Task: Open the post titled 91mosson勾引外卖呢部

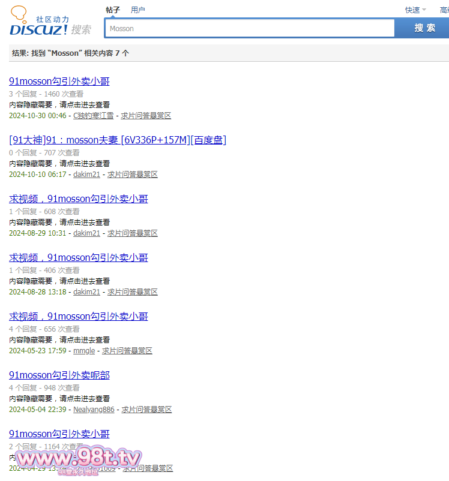Action: pyautogui.click(x=59, y=375)
